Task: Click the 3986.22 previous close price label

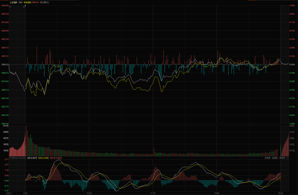Action: [x=5, y=65]
